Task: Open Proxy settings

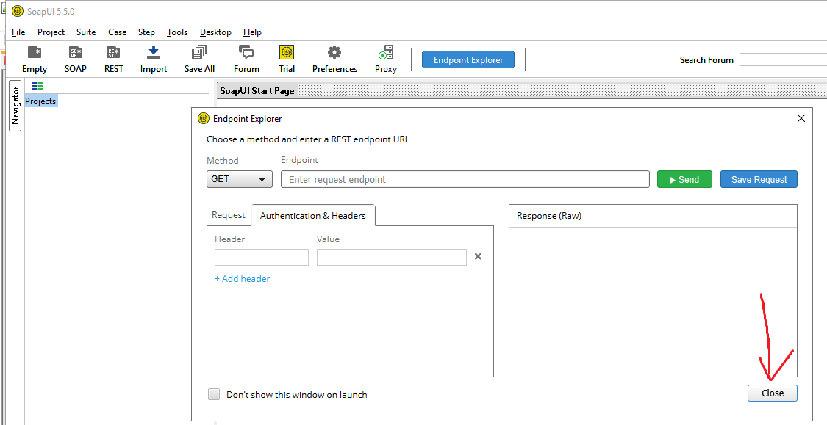Action: pos(385,59)
